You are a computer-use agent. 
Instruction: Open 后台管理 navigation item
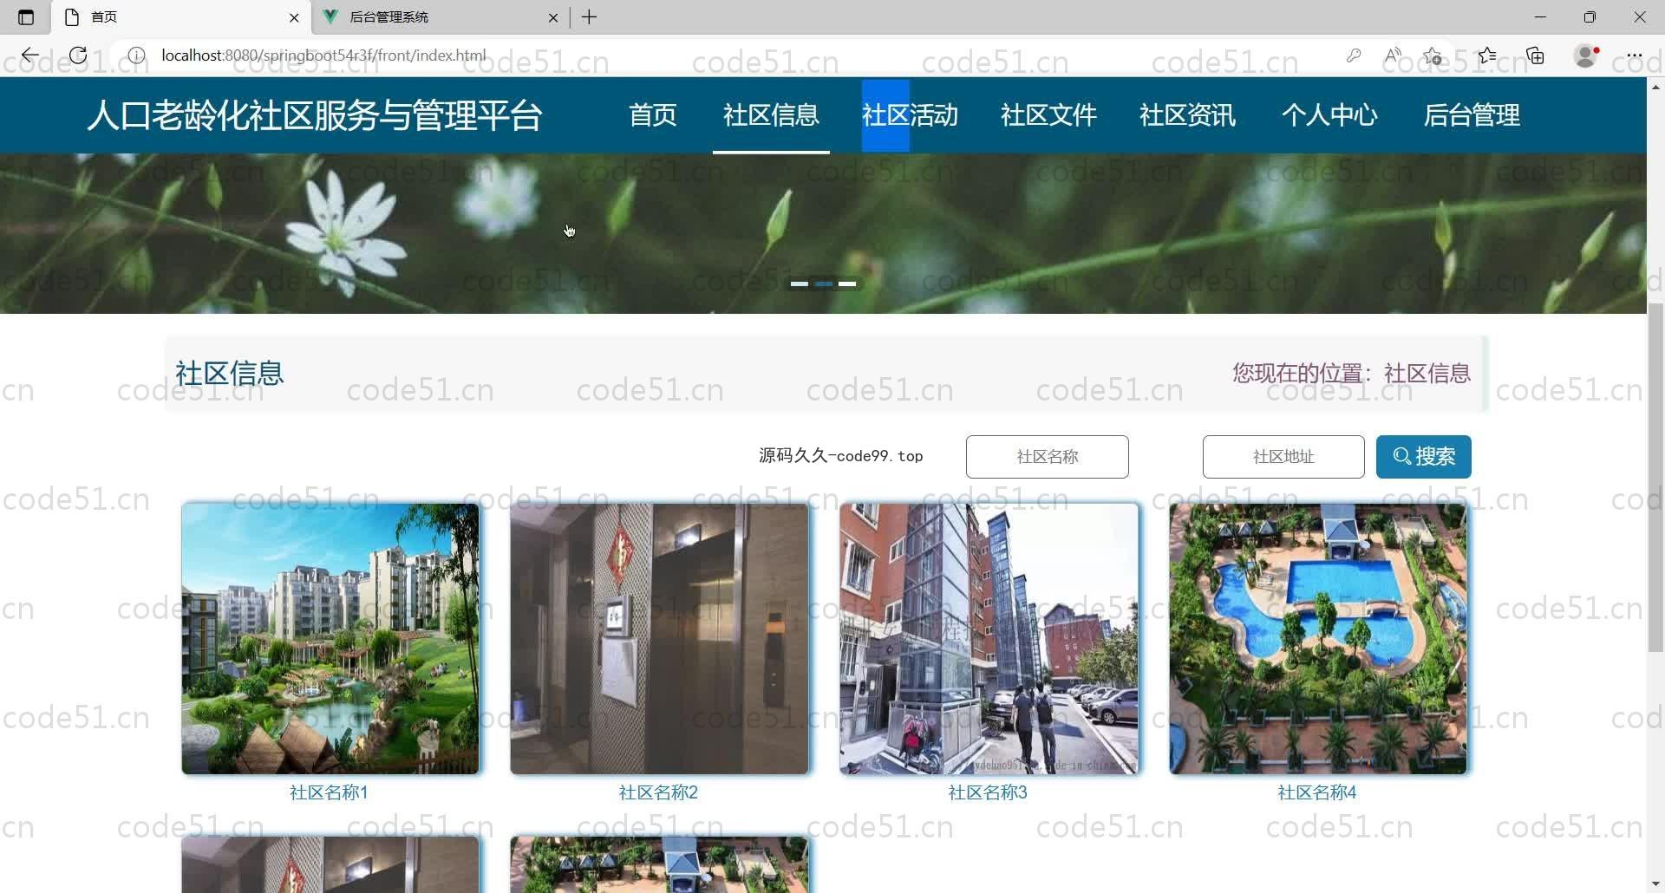[x=1472, y=115]
